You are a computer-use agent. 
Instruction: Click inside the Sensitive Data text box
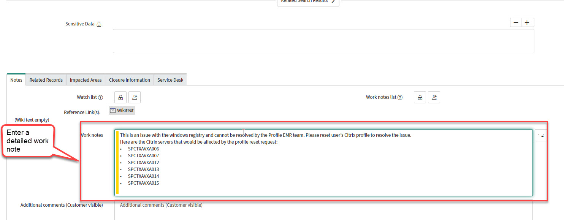[323, 41]
